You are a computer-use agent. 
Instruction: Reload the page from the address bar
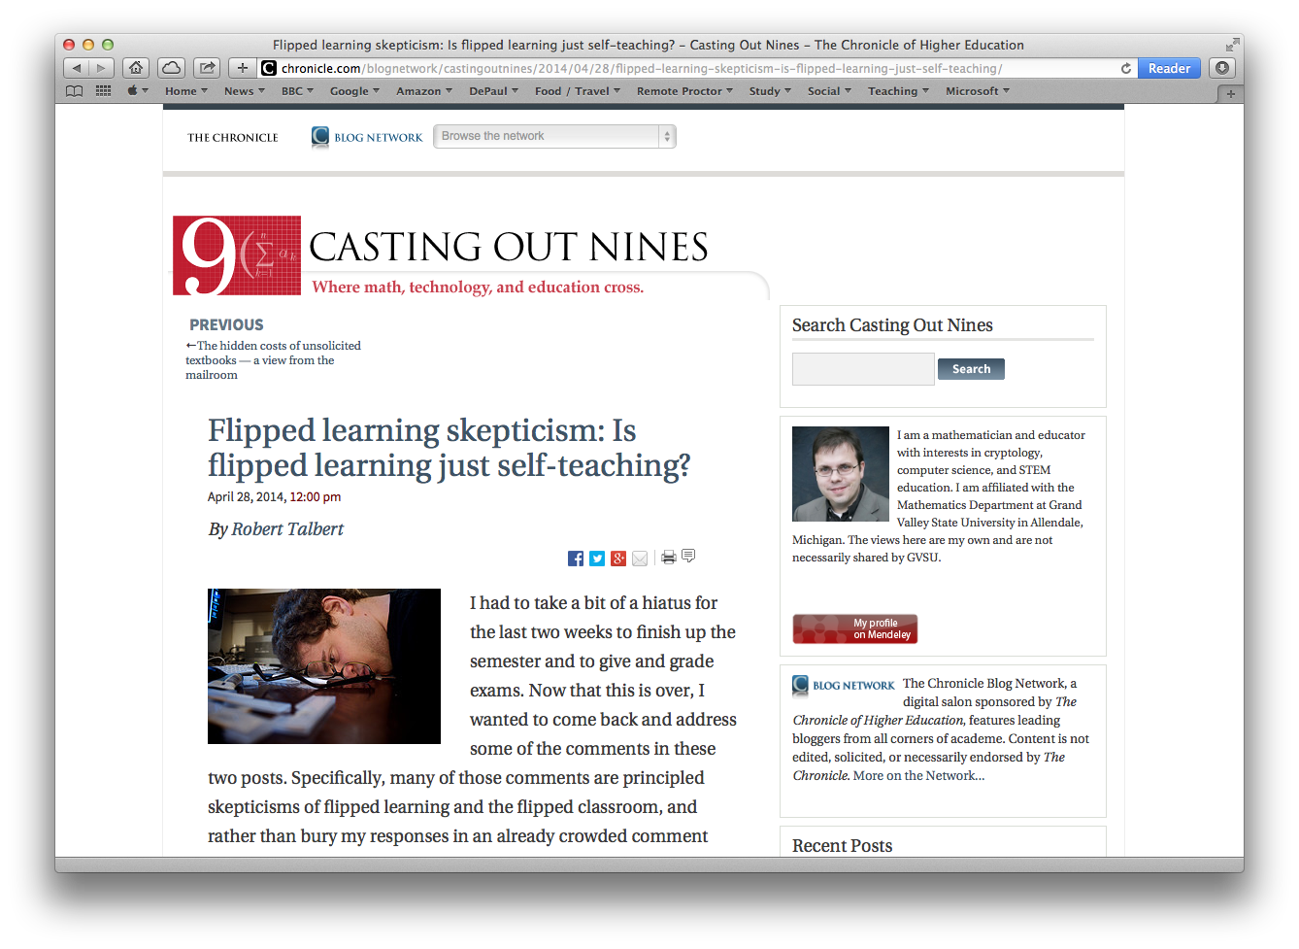pyautogui.click(x=1125, y=69)
